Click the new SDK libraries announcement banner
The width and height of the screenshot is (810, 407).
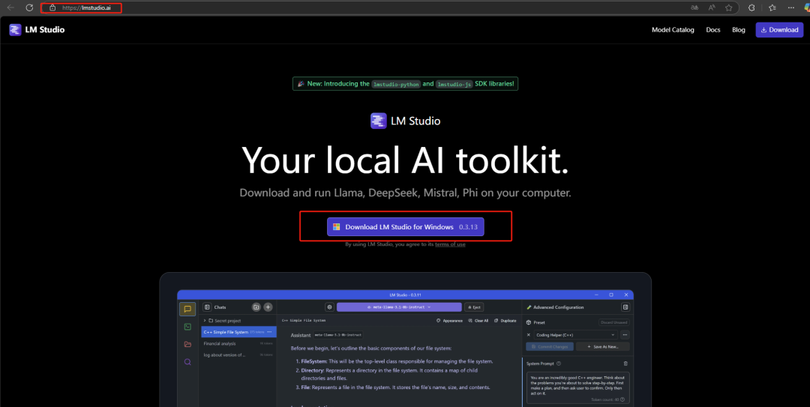(x=405, y=84)
